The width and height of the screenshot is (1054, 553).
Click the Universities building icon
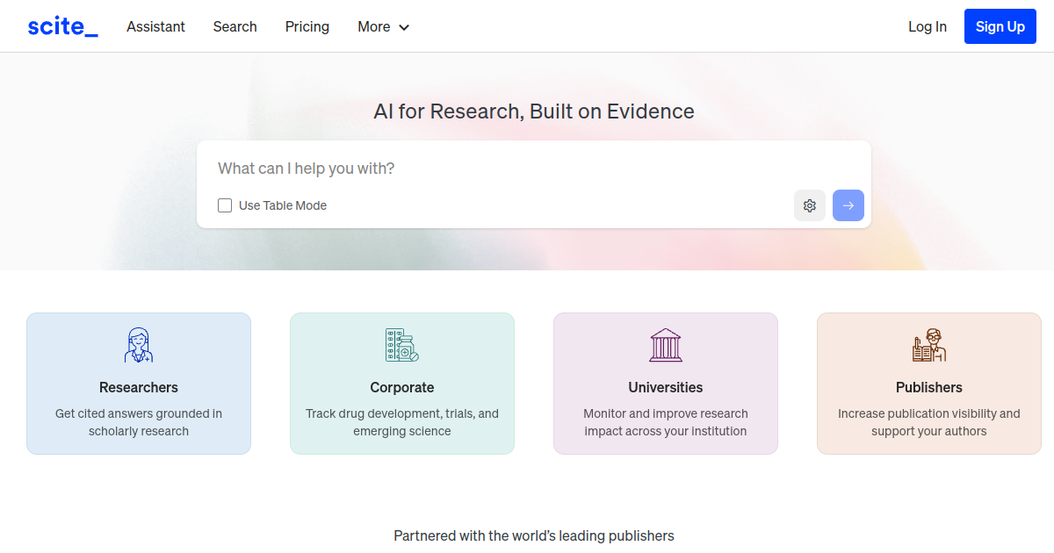coord(666,345)
